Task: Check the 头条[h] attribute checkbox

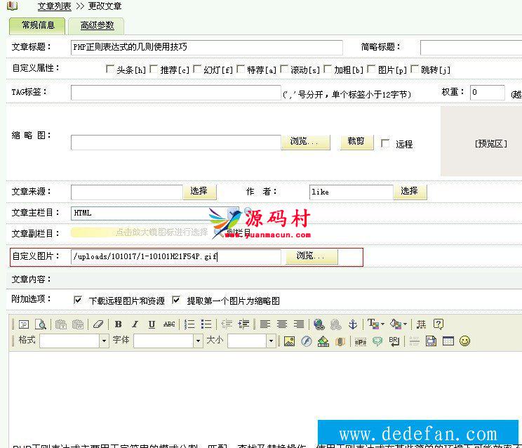Action: 109,70
